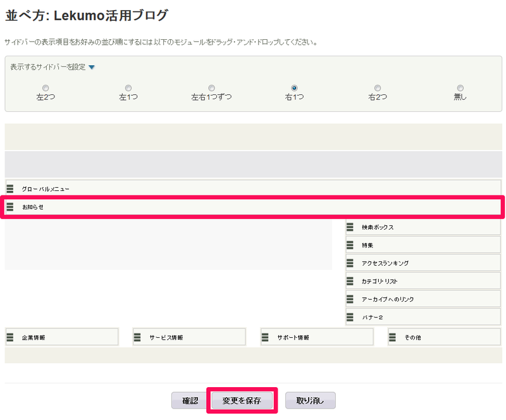The height and width of the screenshot is (420, 506).
Task: Select the アクセスランキング module label
Action: [x=385, y=263]
